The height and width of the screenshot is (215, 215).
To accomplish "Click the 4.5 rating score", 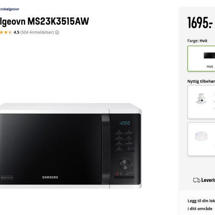I will tap(17, 32).
